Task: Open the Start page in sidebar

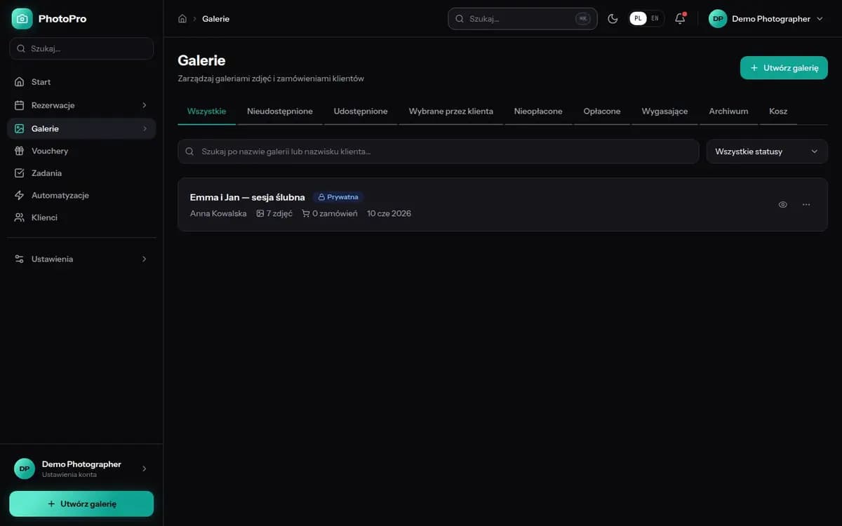Action: pos(81,82)
